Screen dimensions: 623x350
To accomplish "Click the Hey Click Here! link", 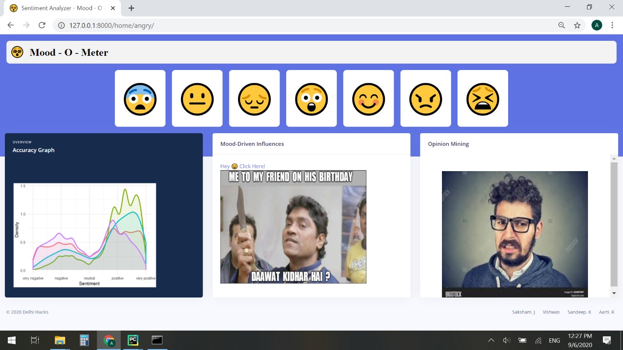I will point(242,166).
